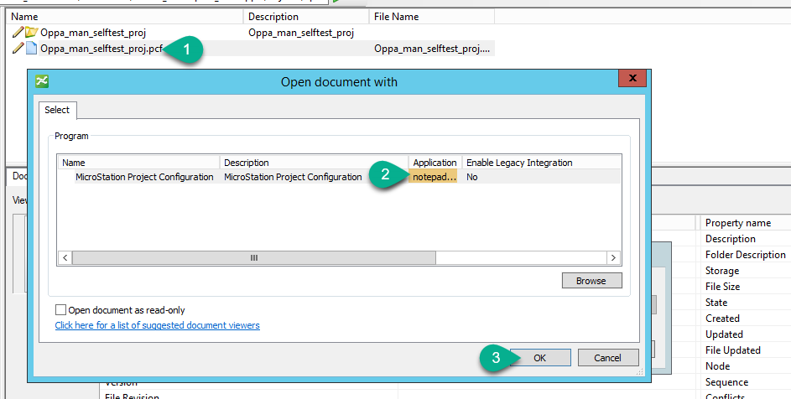The image size is (791, 399).
Task: Click the pencil icon beside Oppa_man_selftest_proj folder
Action: (18, 33)
